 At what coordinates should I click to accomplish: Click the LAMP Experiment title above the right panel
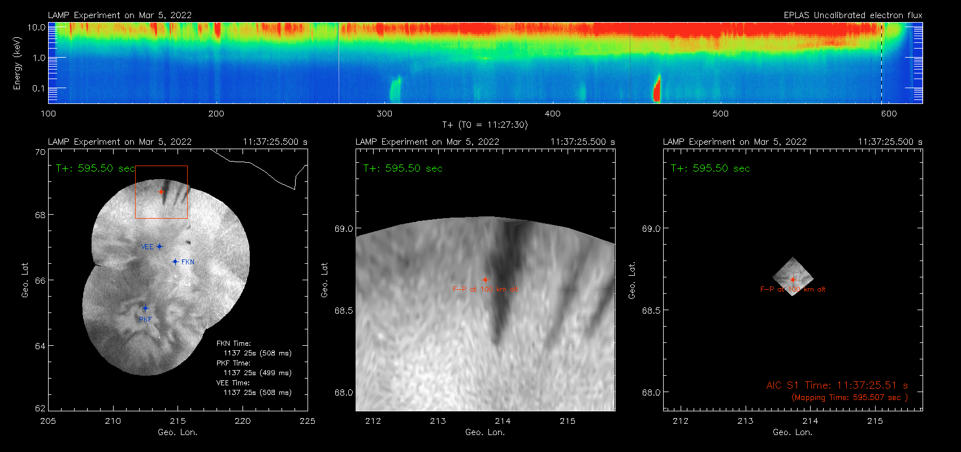coord(735,142)
